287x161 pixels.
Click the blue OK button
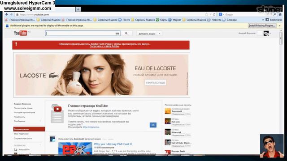click(x=153, y=125)
